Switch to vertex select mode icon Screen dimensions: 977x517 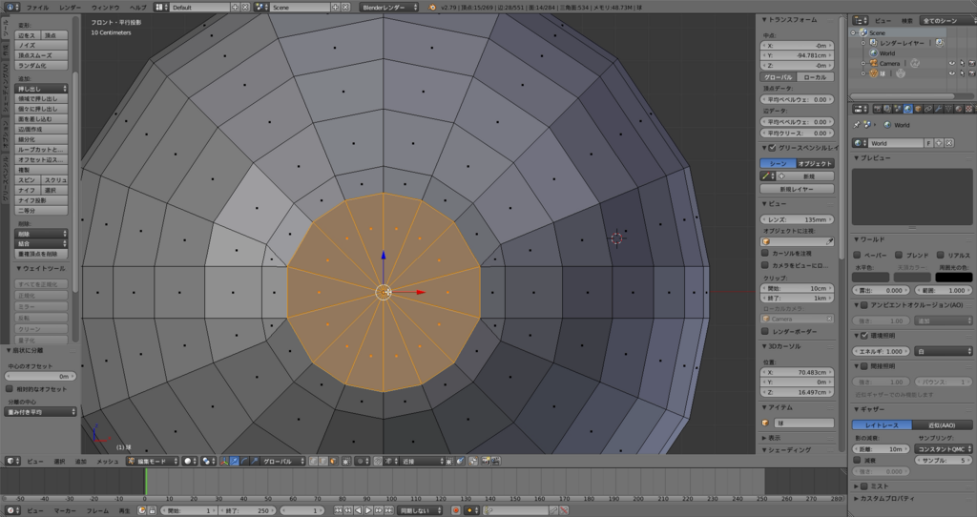(313, 461)
